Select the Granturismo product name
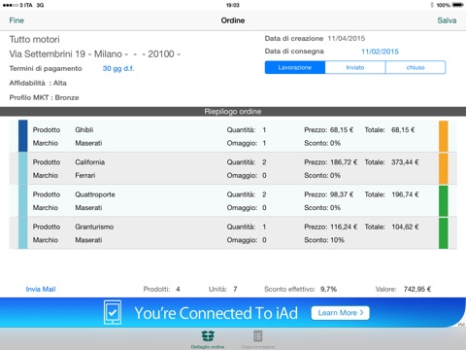Screen dimensions: 466x350 [x=94, y=227]
